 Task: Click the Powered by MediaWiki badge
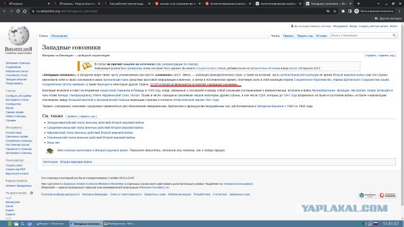click(388, 195)
